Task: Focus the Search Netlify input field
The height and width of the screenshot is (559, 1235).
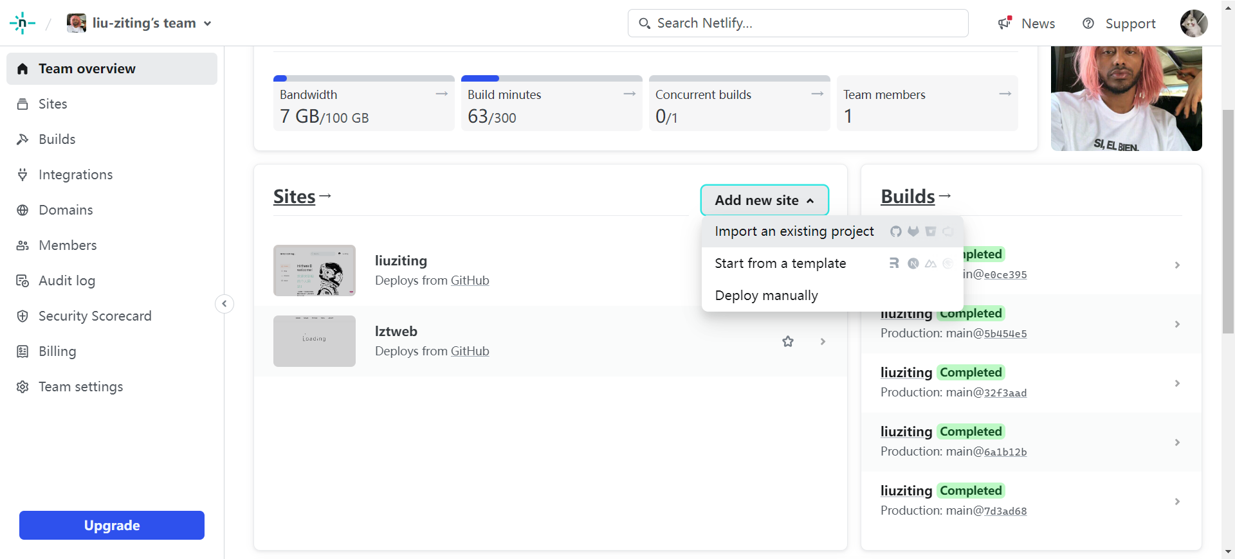Action: [798, 23]
